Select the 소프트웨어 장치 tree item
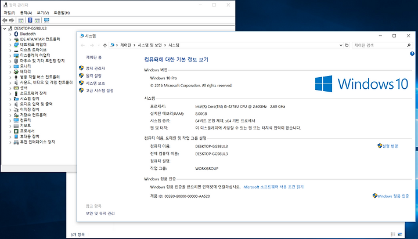This screenshot has height=239, width=418. coord(33,93)
